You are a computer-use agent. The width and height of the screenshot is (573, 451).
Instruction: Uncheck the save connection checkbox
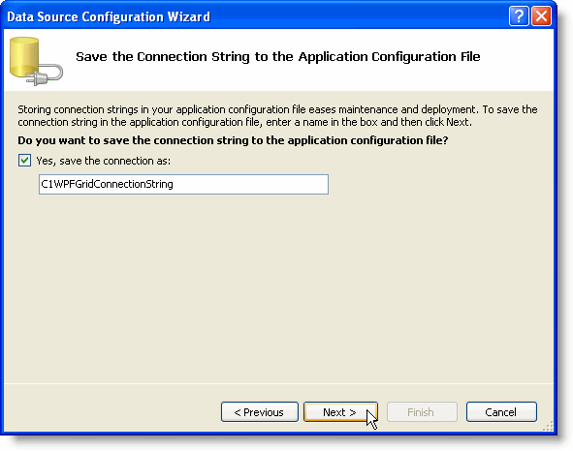tap(24, 161)
